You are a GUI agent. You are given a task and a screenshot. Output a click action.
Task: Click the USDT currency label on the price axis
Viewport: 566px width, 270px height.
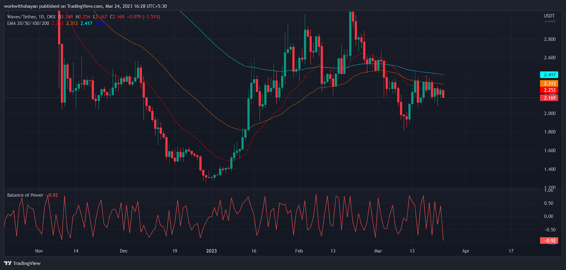click(x=549, y=16)
